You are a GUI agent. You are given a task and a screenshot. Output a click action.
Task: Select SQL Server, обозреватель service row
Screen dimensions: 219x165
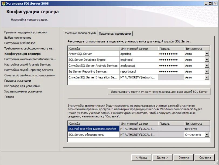[93, 135]
